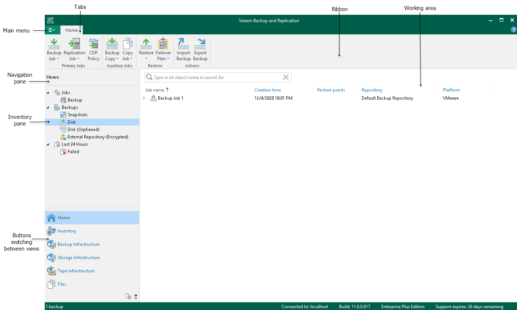
Task: Open the CDP Policy tool
Action: point(93,49)
